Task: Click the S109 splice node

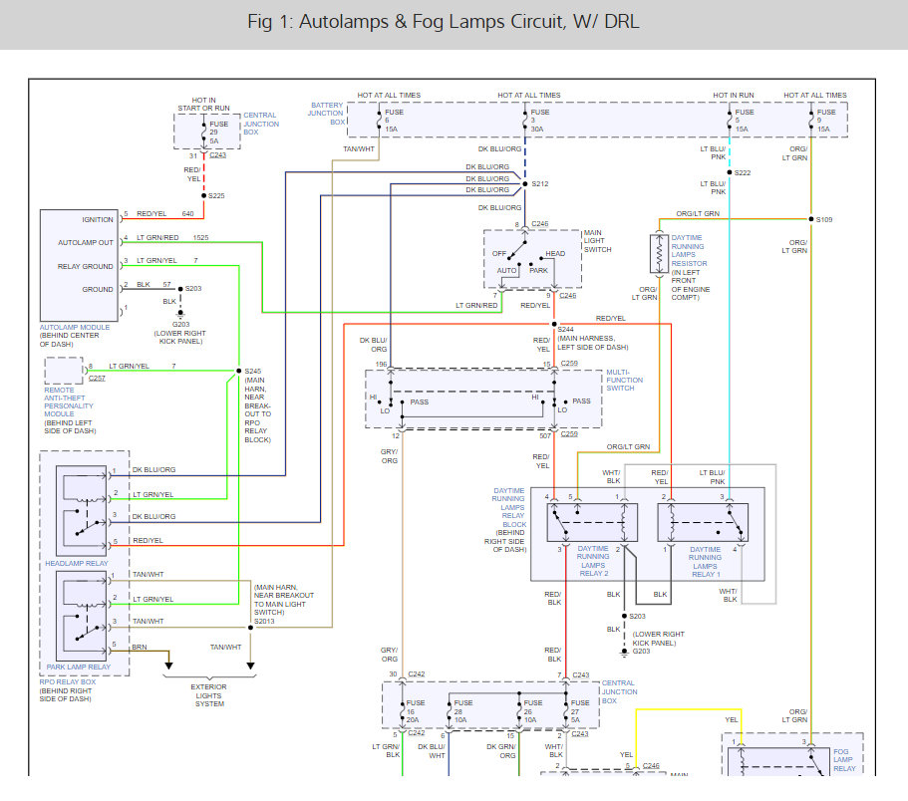Action: (x=811, y=218)
